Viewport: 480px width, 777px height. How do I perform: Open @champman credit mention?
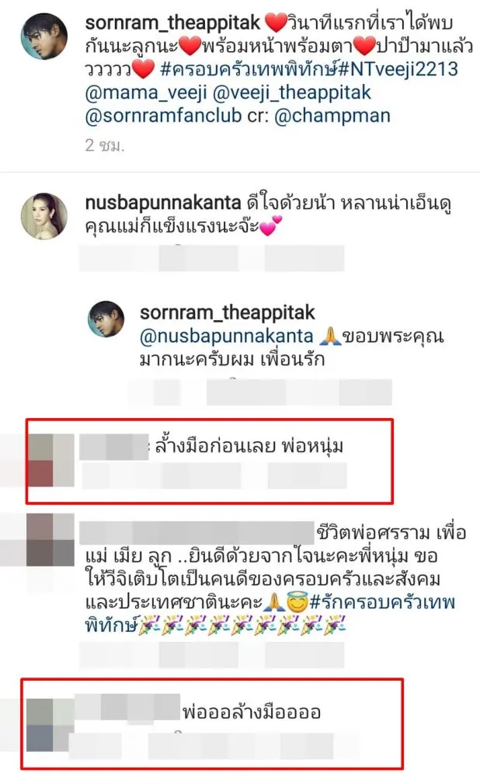pyautogui.click(x=332, y=116)
